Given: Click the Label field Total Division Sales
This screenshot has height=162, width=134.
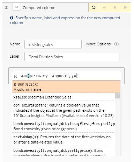Looking at the screenshot, I should pos(72,57).
